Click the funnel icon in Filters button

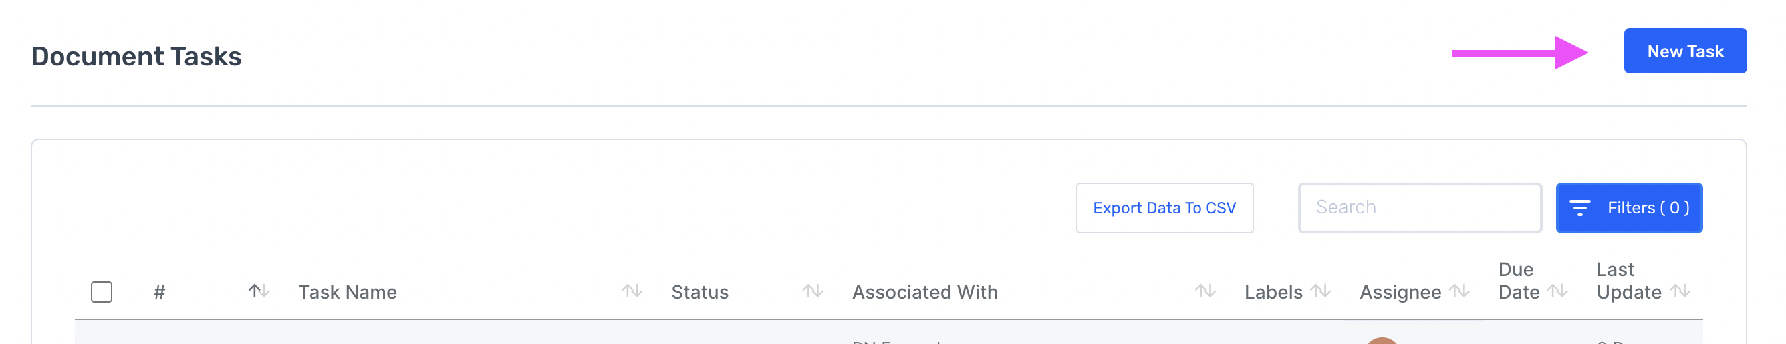click(1579, 207)
